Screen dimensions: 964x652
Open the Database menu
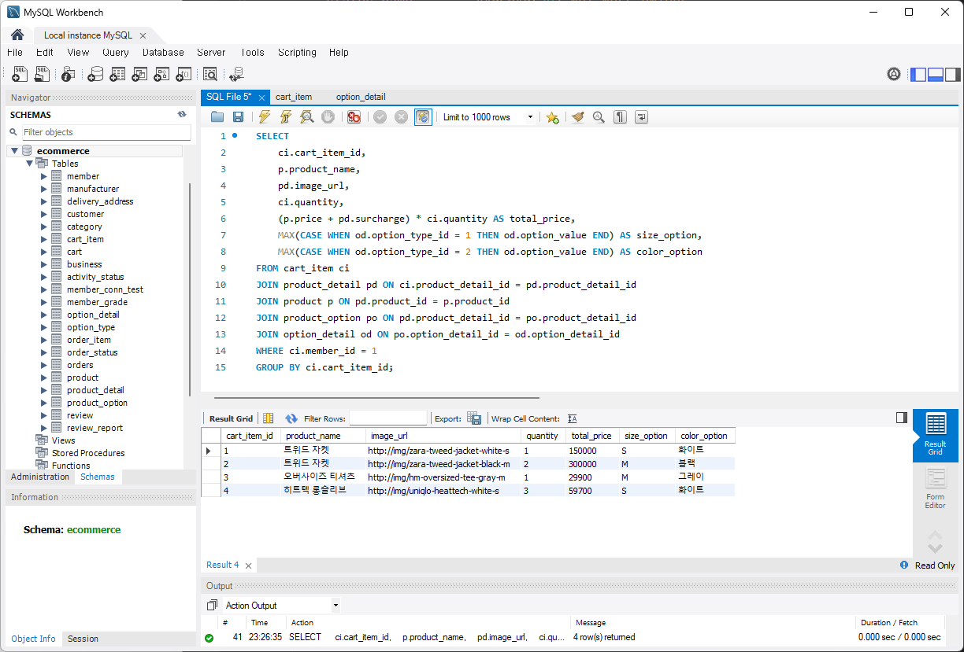click(x=163, y=53)
